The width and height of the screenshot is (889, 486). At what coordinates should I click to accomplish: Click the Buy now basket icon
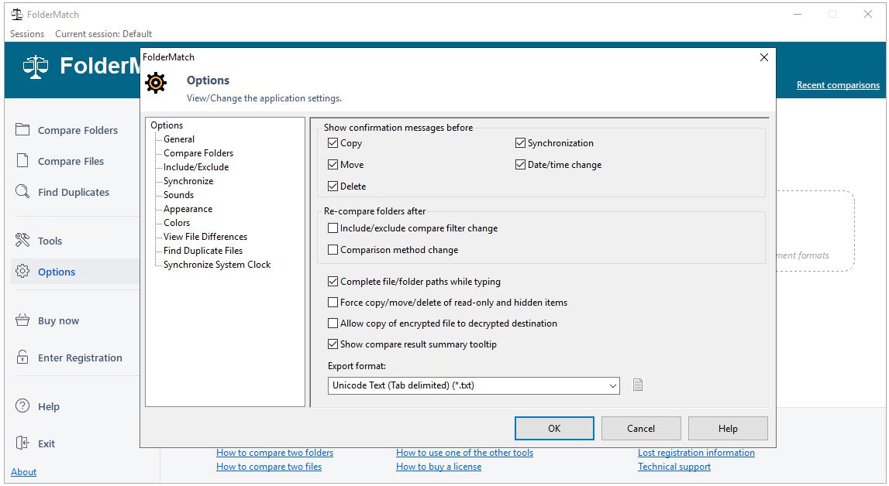[x=22, y=320]
